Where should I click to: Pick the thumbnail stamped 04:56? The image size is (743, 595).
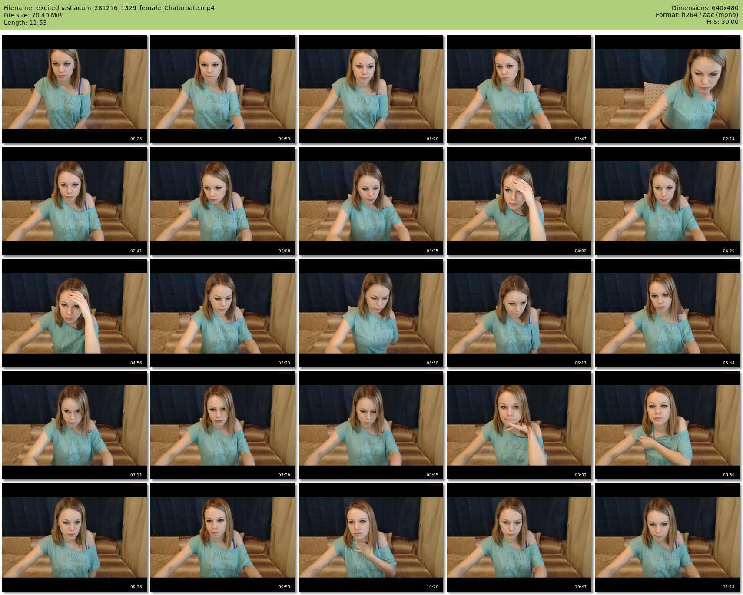pyautogui.click(x=75, y=313)
